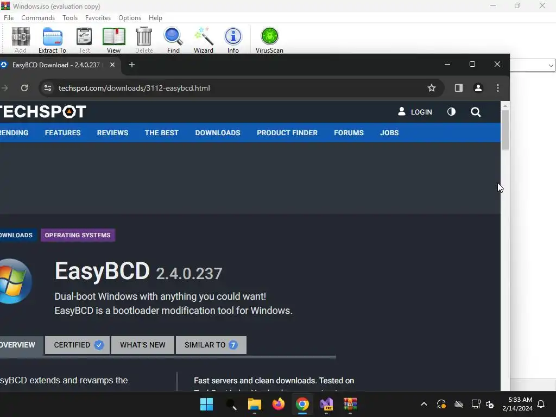Open Visual Studio taskbar icon
The width and height of the screenshot is (556, 417).
(326, 404)
